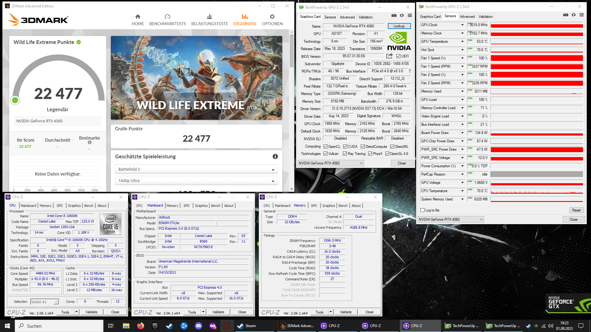Open File Explorer from taskbar

point(126,326)
